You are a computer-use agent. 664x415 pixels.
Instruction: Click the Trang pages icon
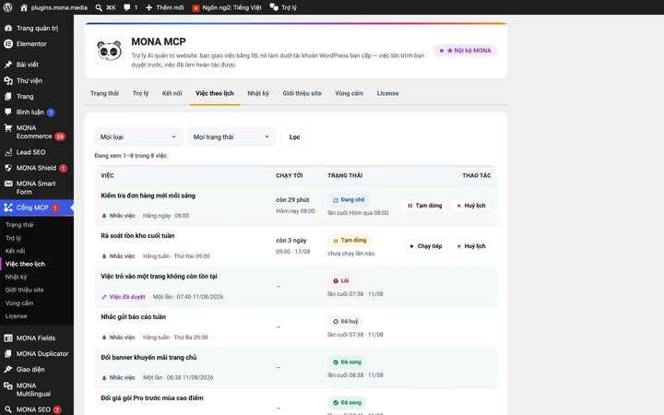8,96
